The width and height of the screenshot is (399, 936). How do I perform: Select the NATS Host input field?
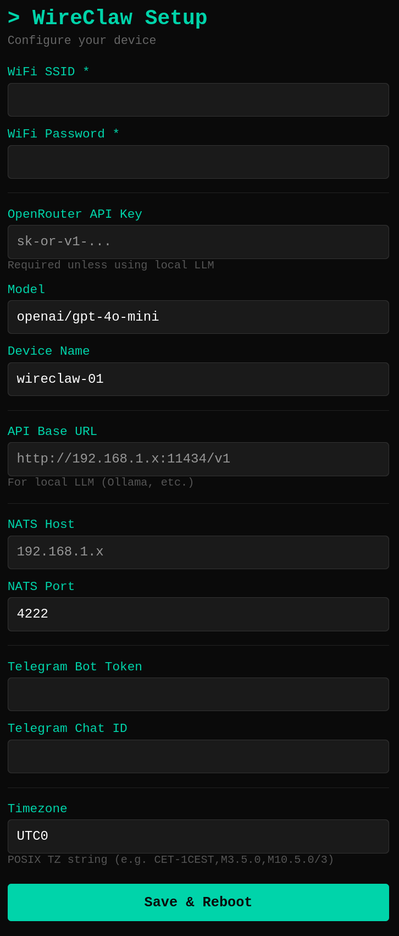tap(198, 552)
